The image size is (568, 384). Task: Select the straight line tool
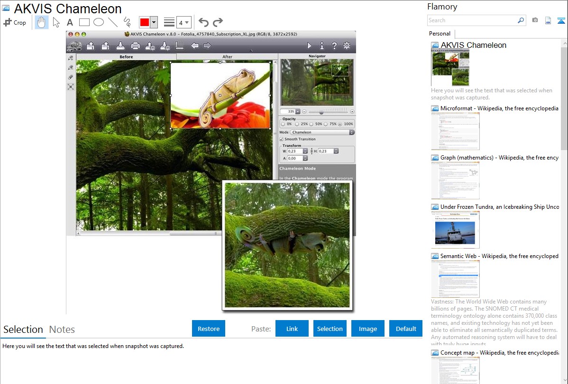113,22
